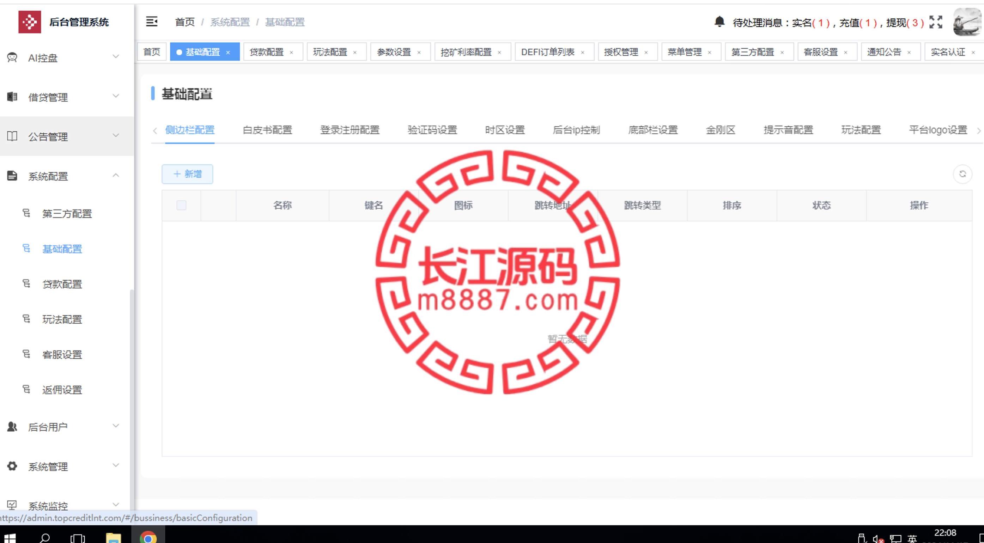This screenshot has width=984, height=543.
Task: Close the 菜单管理 page tab
Action: click(709, 52)
